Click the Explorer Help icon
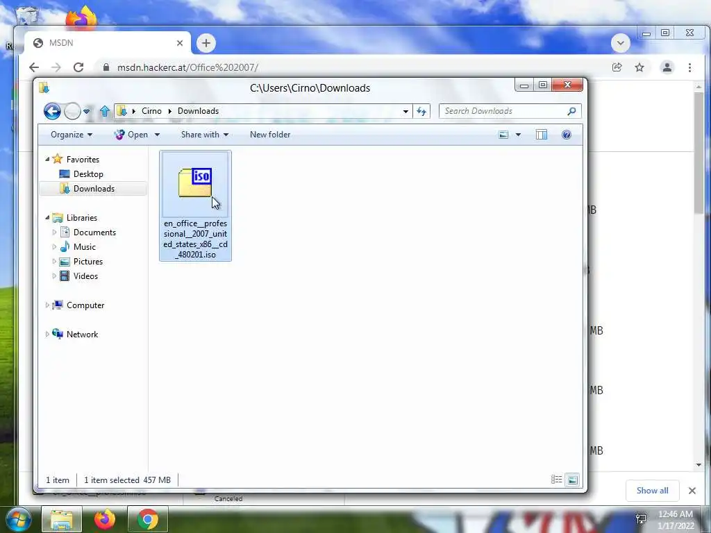This screenshot has height=533, width=711. pos(567,135)
